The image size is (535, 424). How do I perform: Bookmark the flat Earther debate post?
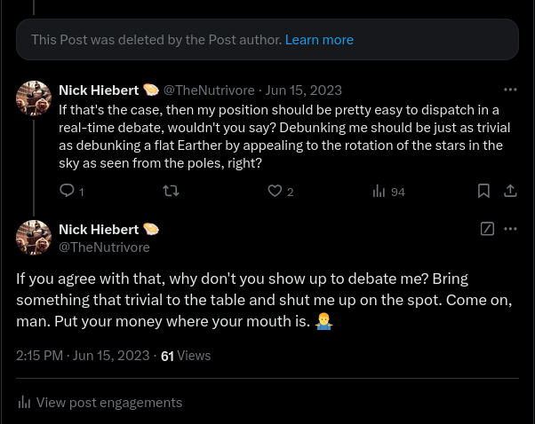pos(483,191)
